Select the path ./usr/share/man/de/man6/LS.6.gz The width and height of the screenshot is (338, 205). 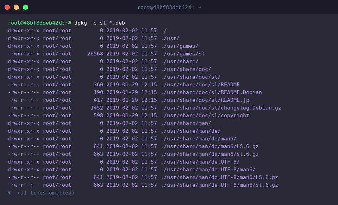click(210, 146)
